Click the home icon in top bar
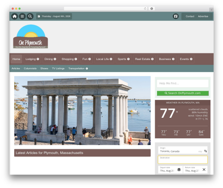 (15, 16)
